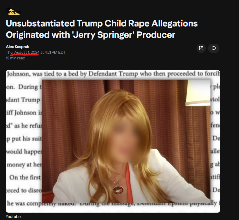The height and width of the screenshot is (220, 239).
Task: Open the share article icon
Action: coord(201,48)
